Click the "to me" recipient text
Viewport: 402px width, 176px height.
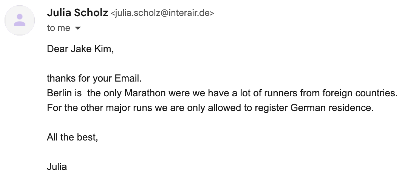(x=58, y=28)
